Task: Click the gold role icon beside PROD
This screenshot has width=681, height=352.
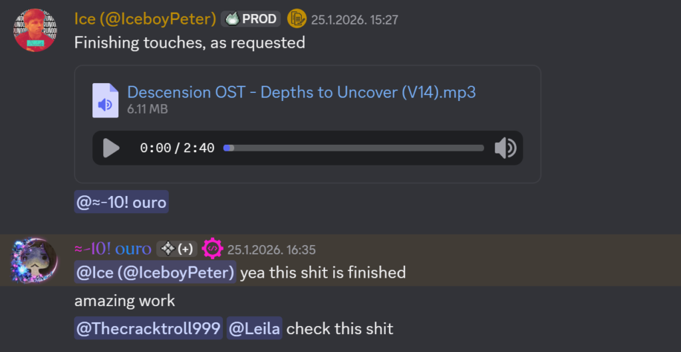Action: 297,19
